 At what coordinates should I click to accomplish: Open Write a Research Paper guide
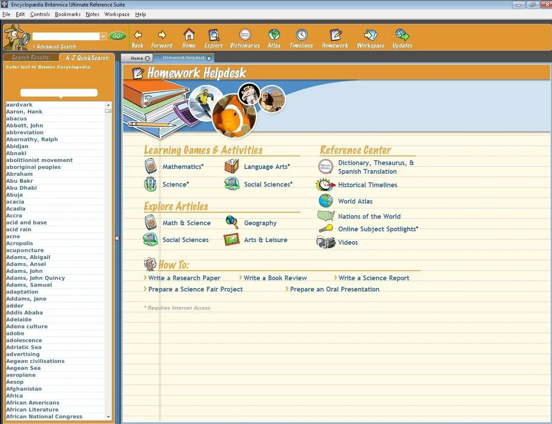[x=184, y=278]
